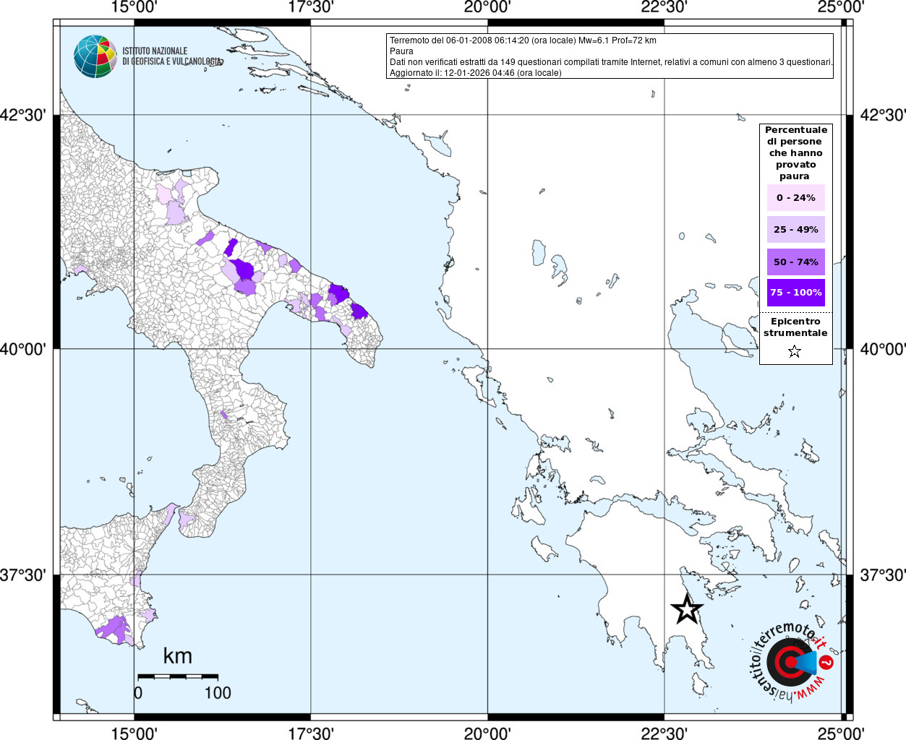Viewport: 906px width, 740px height.
Task: Click the right axis label 42°30'
Action: click(x=882, y=115)
